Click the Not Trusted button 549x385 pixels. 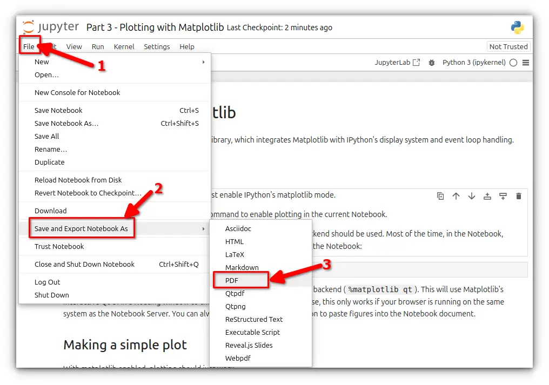pos(508,46)
